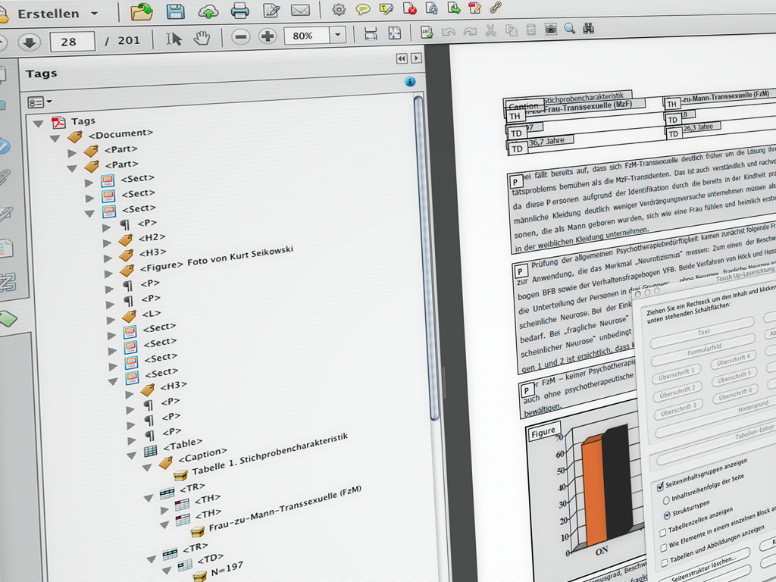Click the Formularfeld button
The width and height of the screenshot is (776, 582).
(x=703, y=352)
